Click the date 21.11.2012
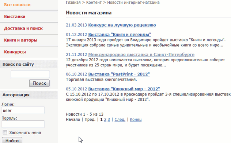 pos(76,54)
